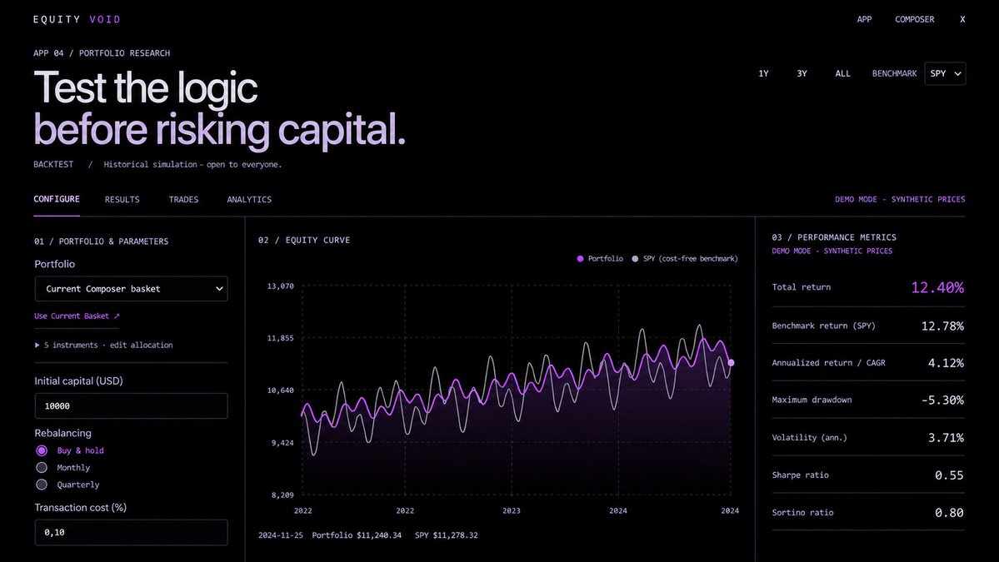Click the Sharpe ratio value 0.55
The width and height of the screenshot is (999, 562).
point(949,475)
